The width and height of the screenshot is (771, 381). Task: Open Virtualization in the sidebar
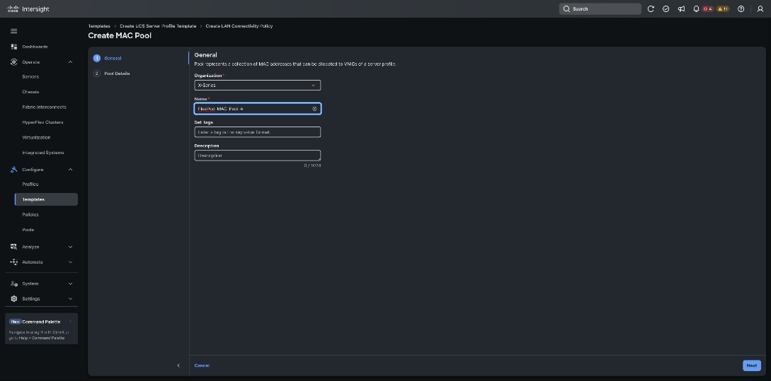[x=36, y=137]
